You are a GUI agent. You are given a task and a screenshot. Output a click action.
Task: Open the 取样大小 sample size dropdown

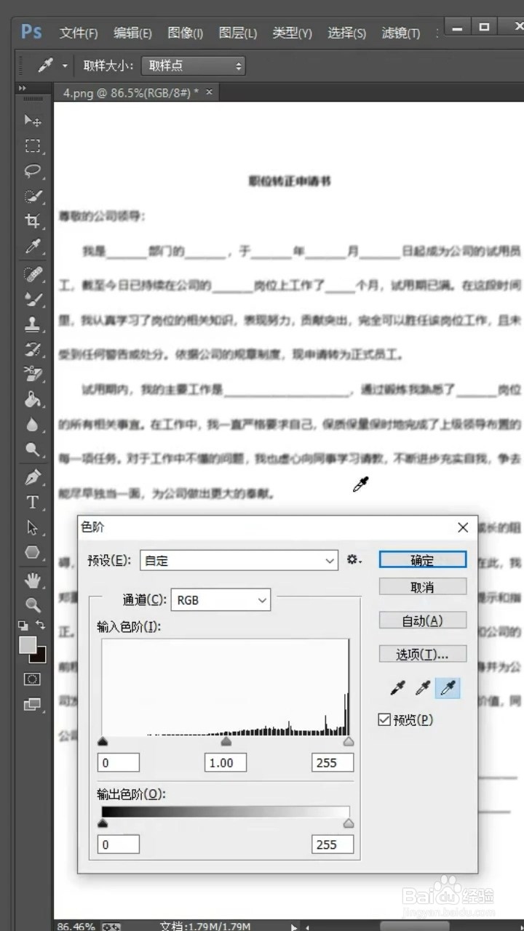pyautogui.click(x=193, y=65)
